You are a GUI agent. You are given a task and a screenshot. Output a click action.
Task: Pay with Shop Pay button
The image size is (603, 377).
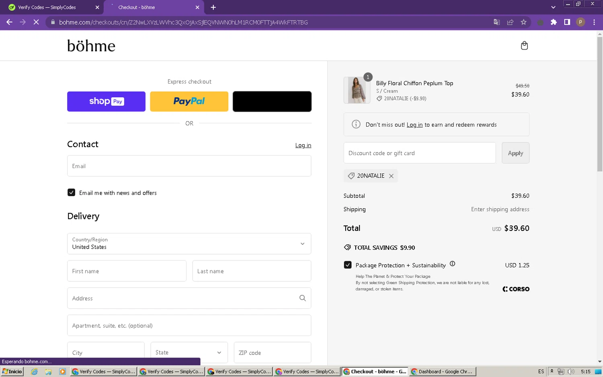(x=106, y=101)
